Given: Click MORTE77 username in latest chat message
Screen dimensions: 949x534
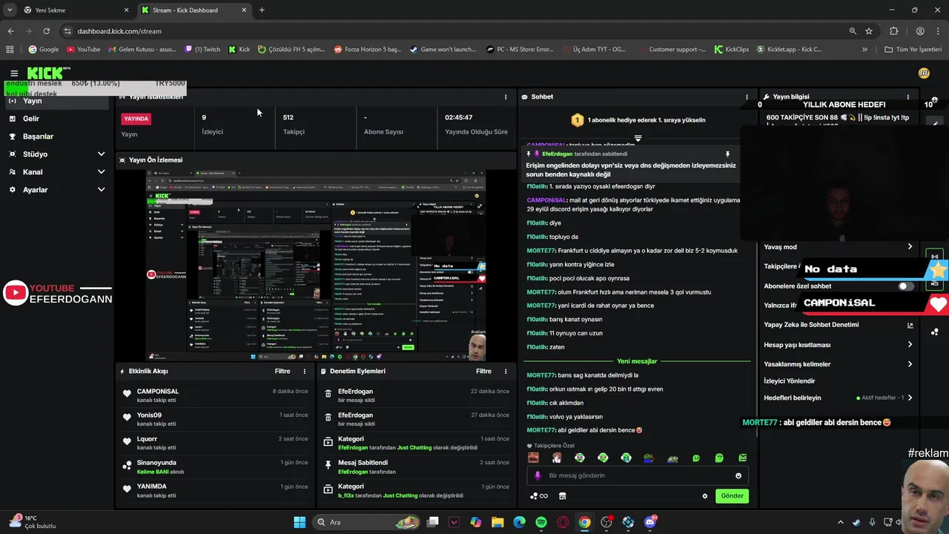Looking at the screenshot, I should pyautogui.click(x=541, y=430).
